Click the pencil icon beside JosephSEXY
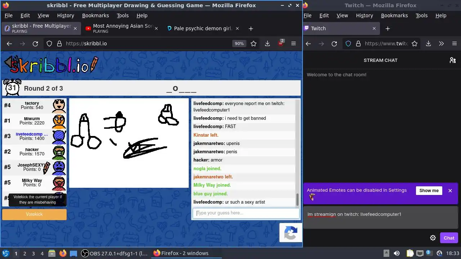Image resolution: width=461 pixels, height=259 pixels. (47, 168)
